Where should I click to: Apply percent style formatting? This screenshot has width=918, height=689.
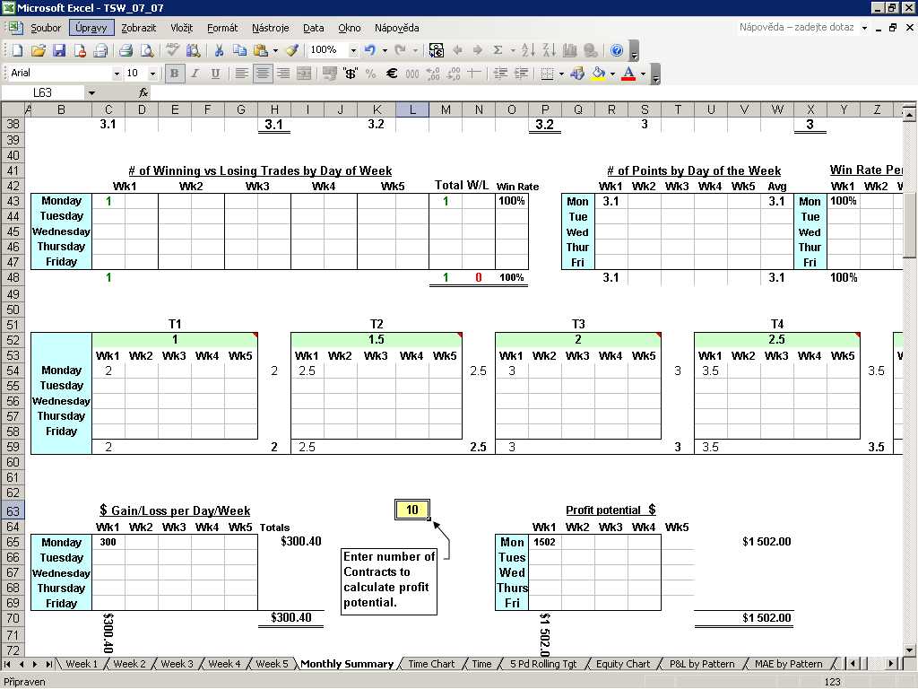tap(370, 74)
